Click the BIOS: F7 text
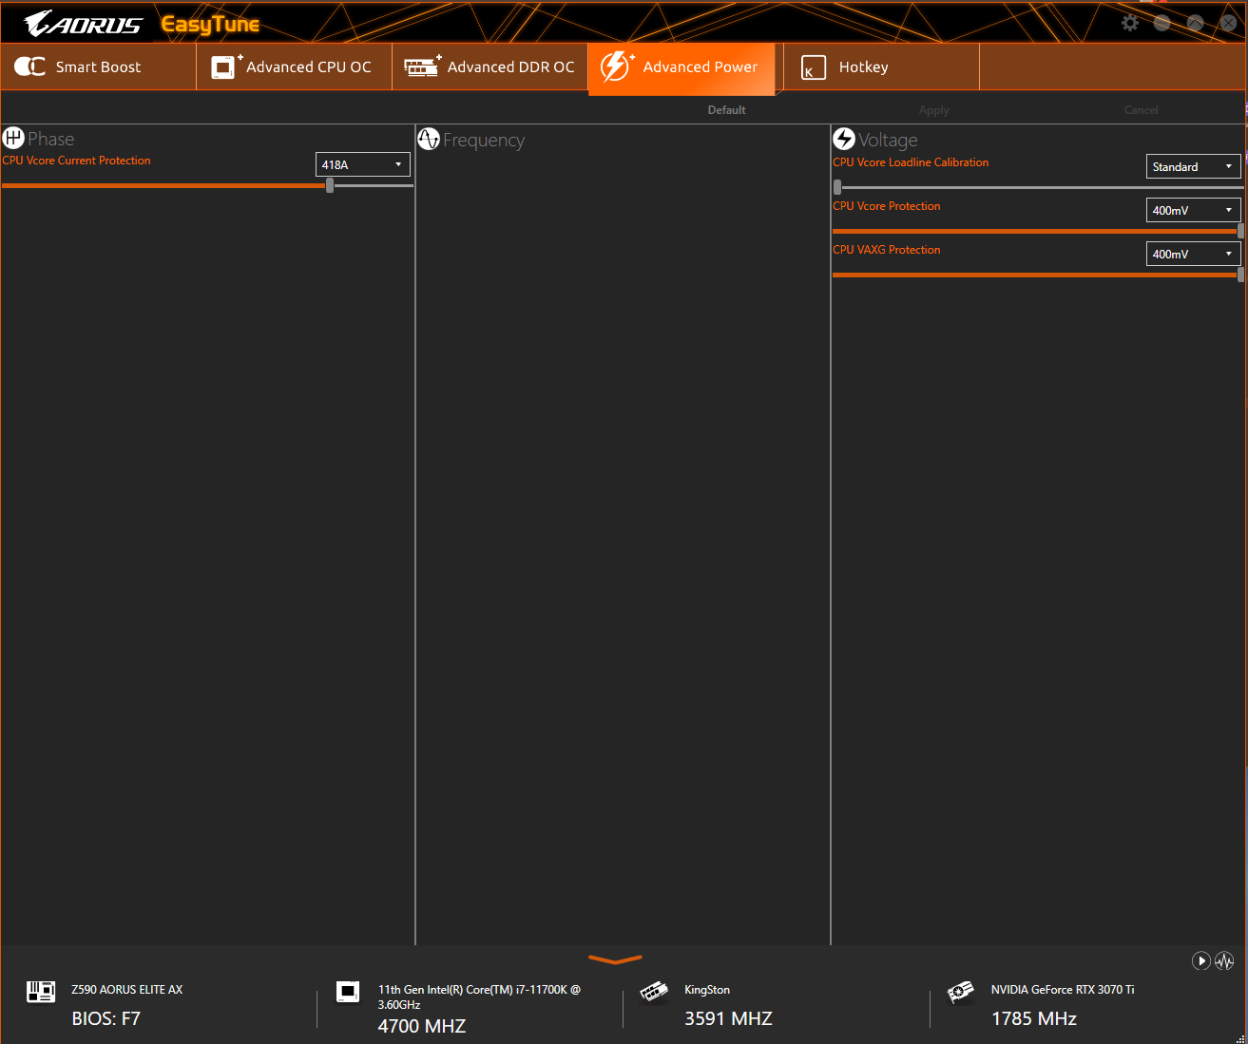This screenshot has width=1248, height=1044. pos(106,1018)
